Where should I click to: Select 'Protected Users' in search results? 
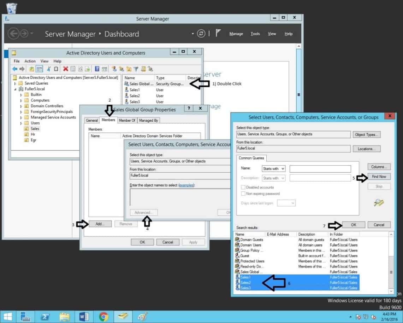point(253,261)
